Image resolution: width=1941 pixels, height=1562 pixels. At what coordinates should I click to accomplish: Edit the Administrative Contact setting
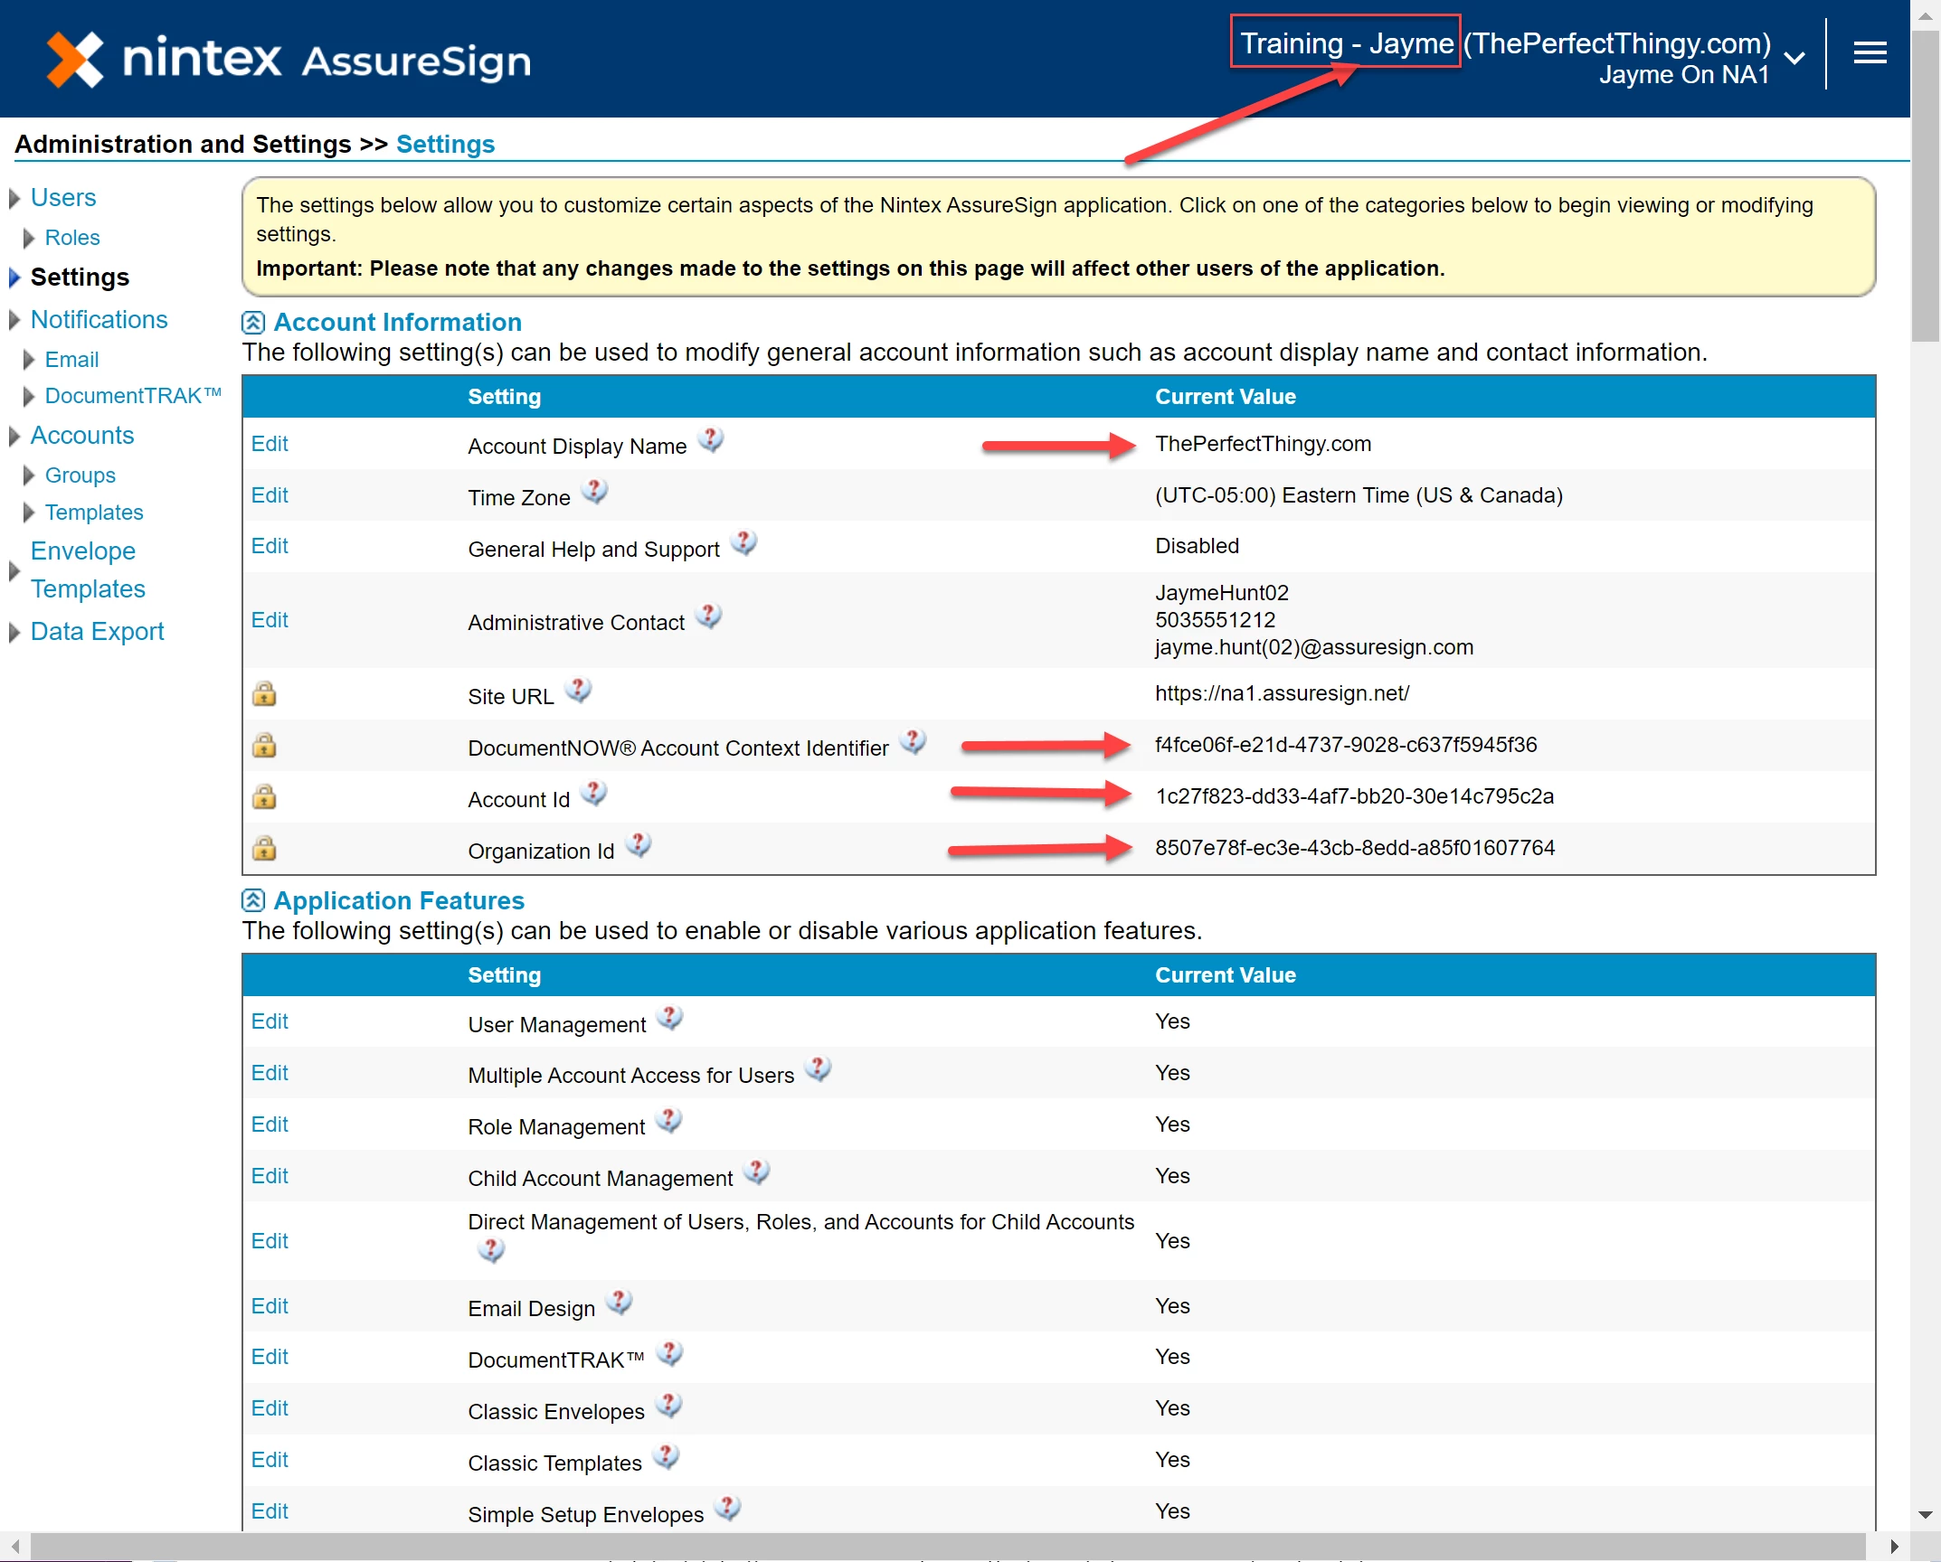pyautogui.click(x=269, y=620)
